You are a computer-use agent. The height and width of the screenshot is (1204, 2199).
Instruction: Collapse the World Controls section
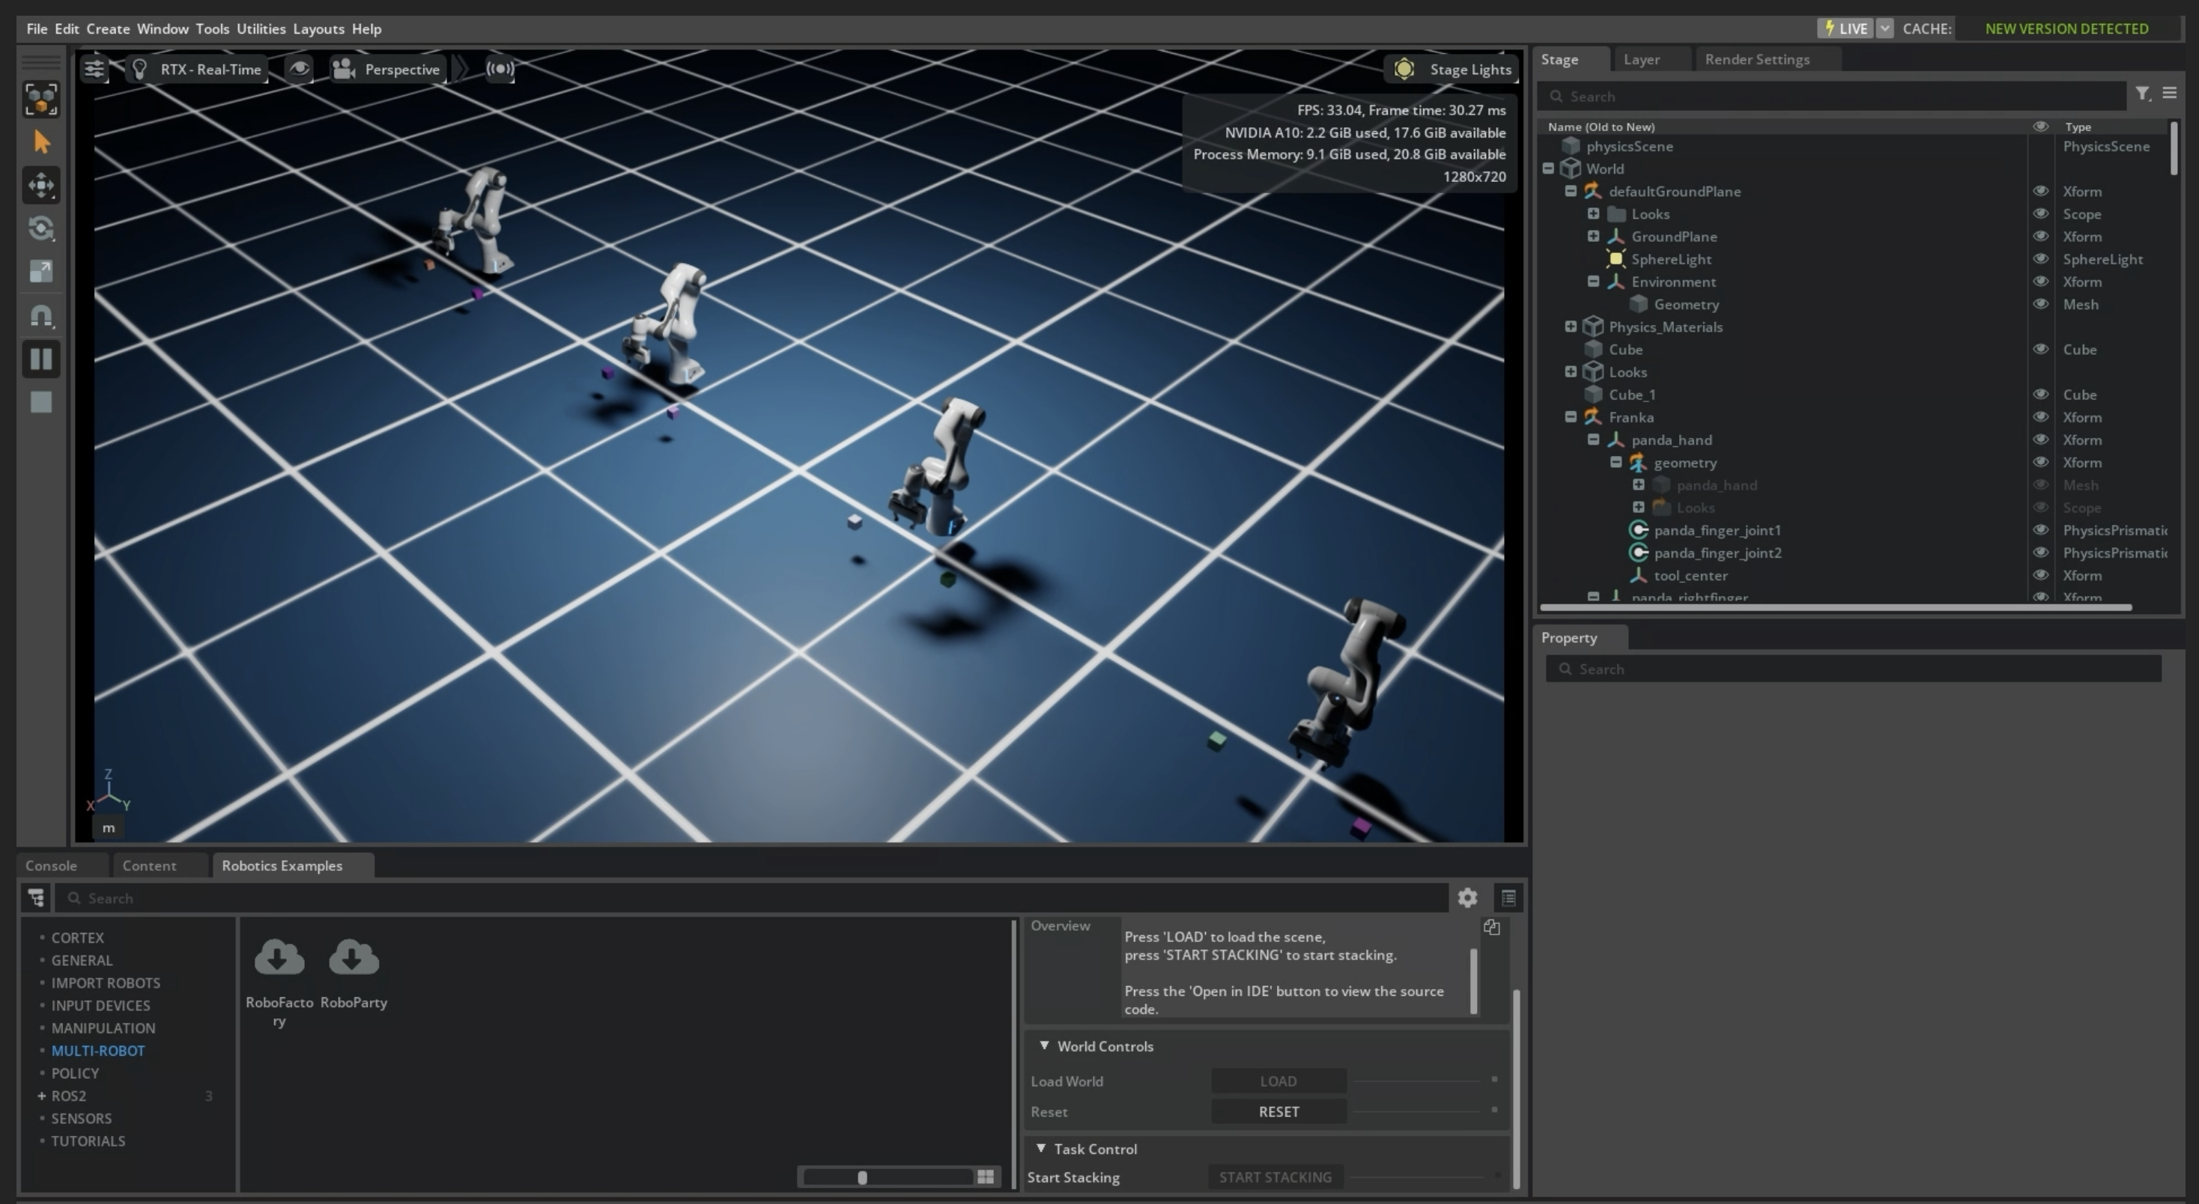click(x=1043, y=1046)
